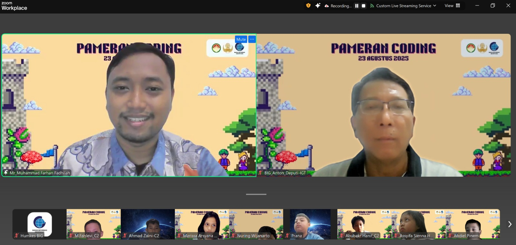Screen dimensions: 516x245
Task: Click Abdiel Pinem's video thumbnail
Action: tap(473, 224)
